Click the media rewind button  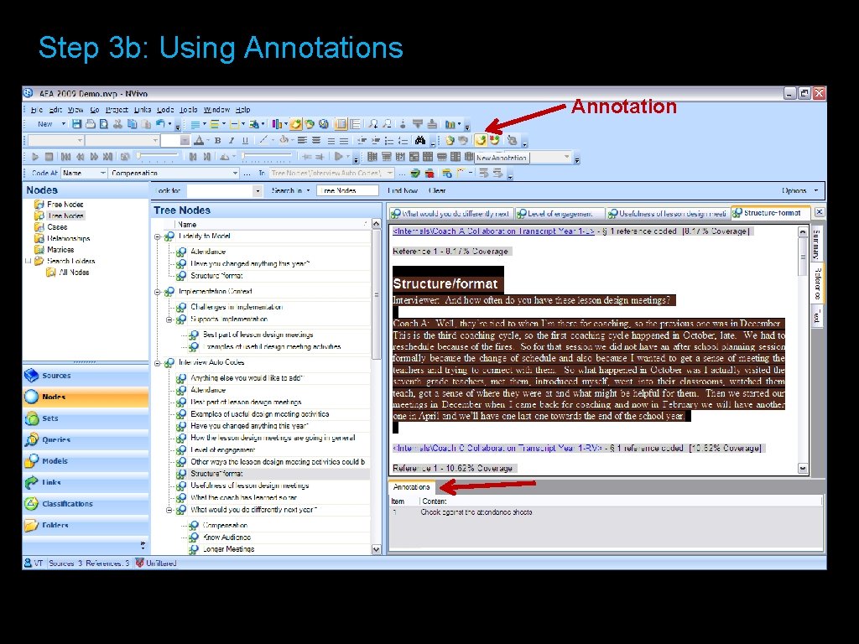[81, 157]
